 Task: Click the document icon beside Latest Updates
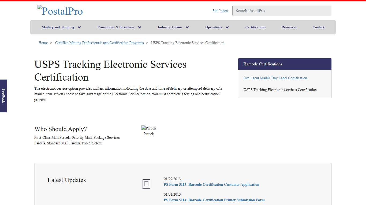[146, 184]
